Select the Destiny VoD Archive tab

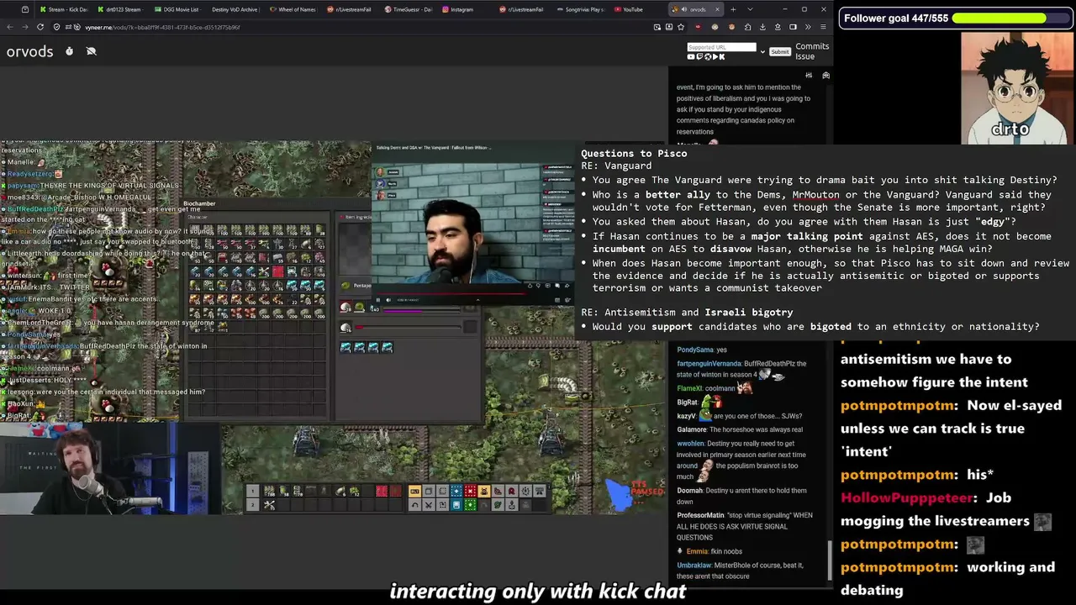(235, 9)
